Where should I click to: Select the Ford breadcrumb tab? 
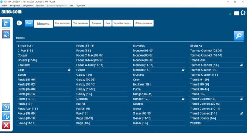[x=29, y=23]
